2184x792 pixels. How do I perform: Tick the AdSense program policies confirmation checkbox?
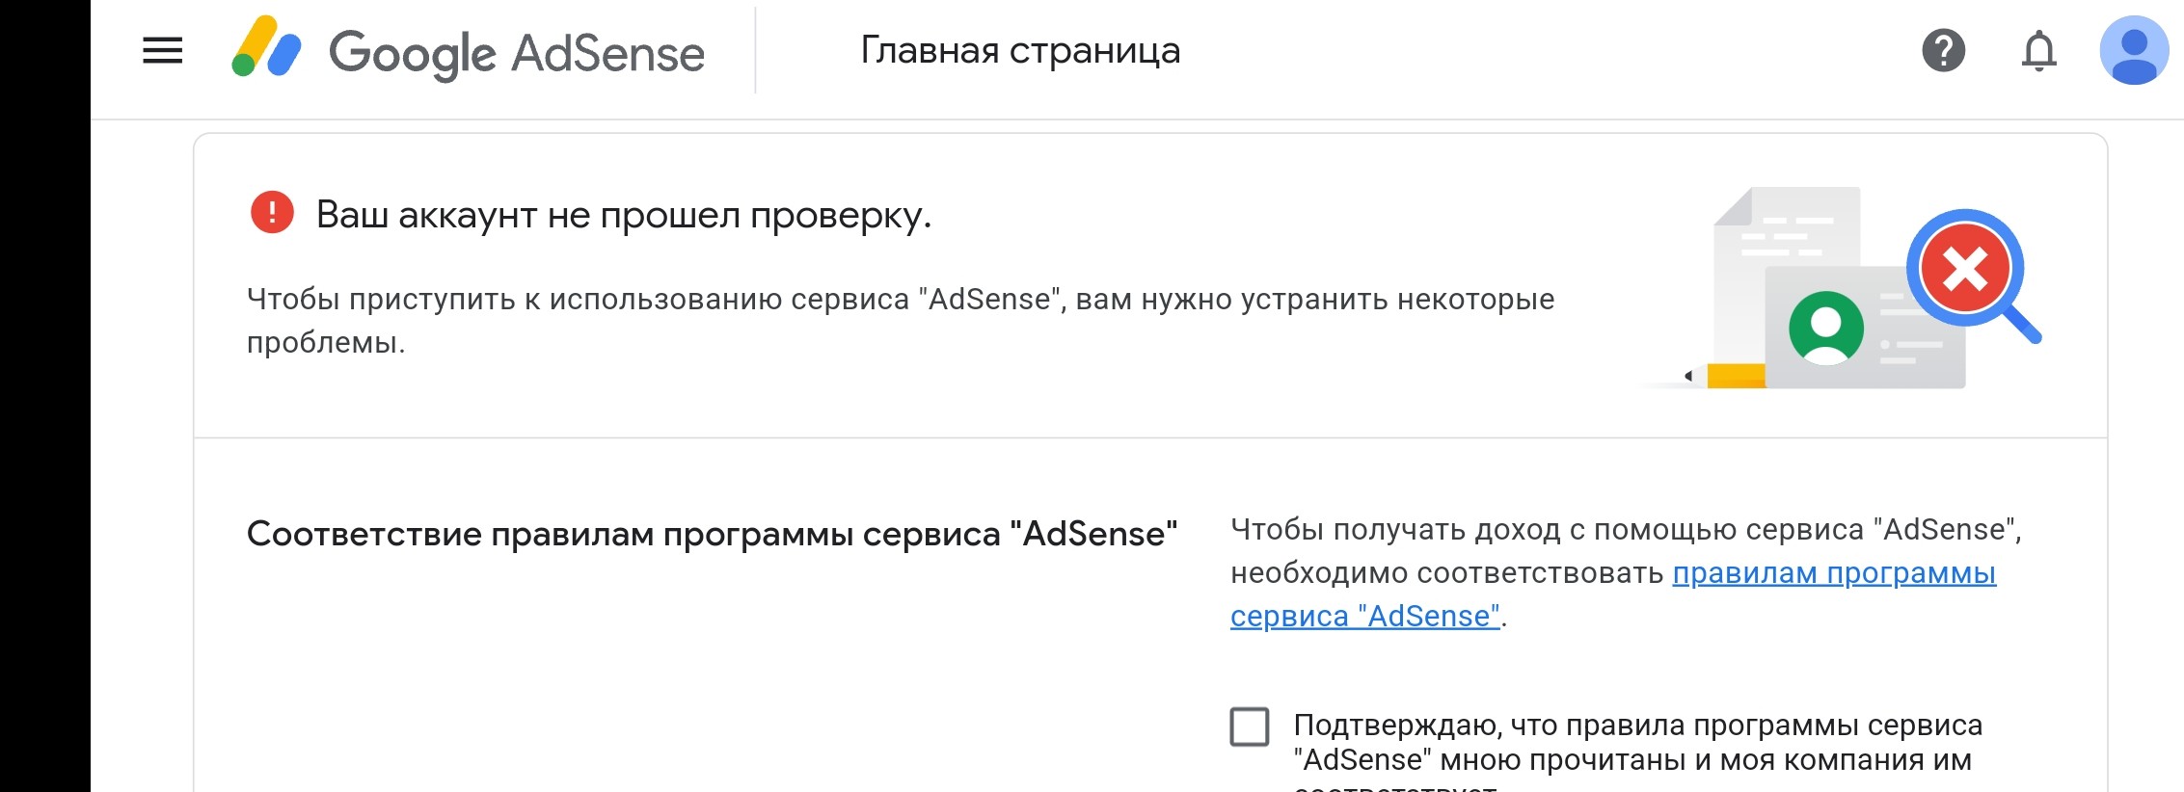[1249, 726]
